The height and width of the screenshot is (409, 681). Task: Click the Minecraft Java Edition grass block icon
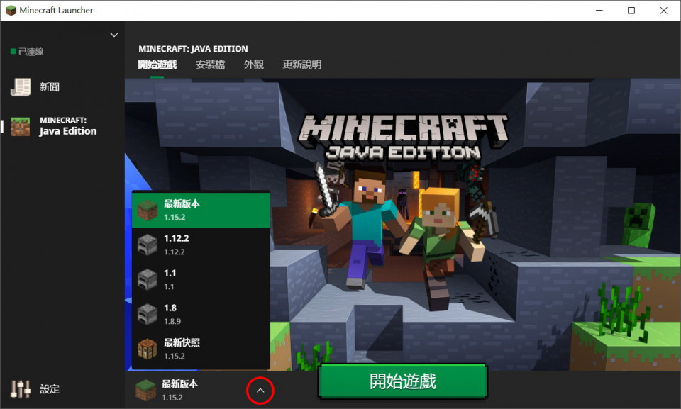tap(21, 126)
